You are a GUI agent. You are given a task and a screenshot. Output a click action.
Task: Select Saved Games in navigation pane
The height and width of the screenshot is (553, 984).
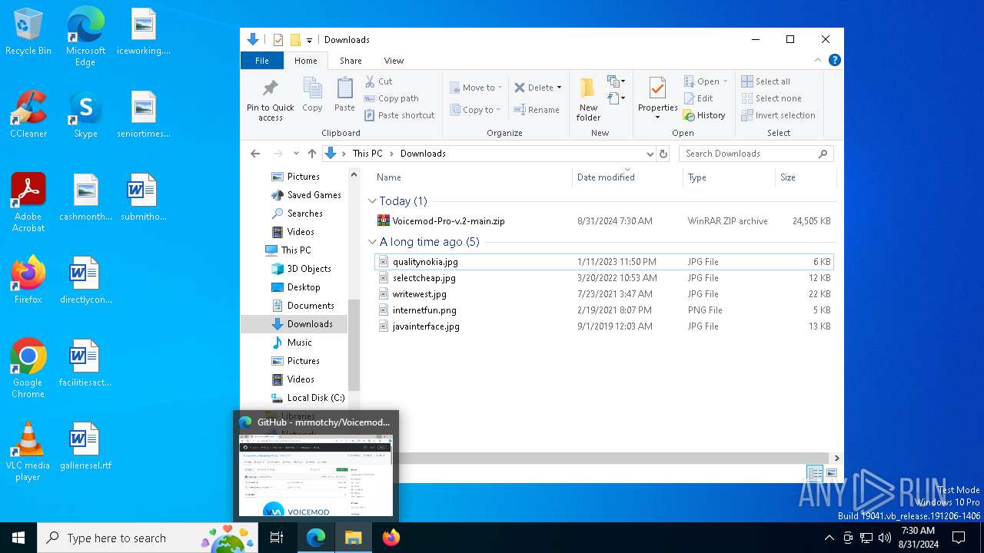(306, 195)
